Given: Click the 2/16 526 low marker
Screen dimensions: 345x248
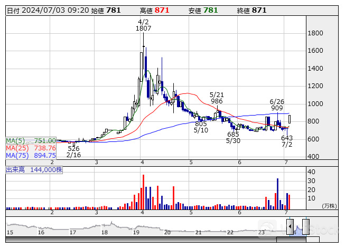Looking at the screenshot, I should click(73, 151).
